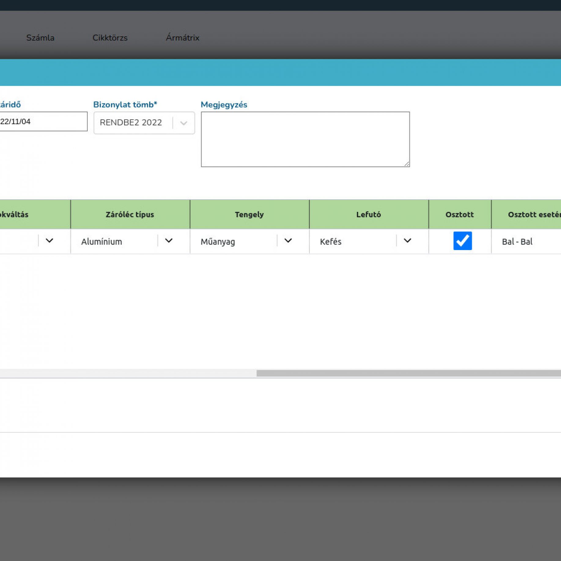
Task: Click the Tengely column header
Action: click(x=249, y=214)
